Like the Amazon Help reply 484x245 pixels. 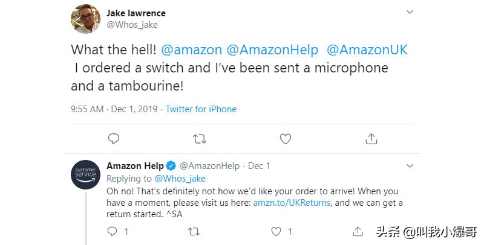coord(276,231)
